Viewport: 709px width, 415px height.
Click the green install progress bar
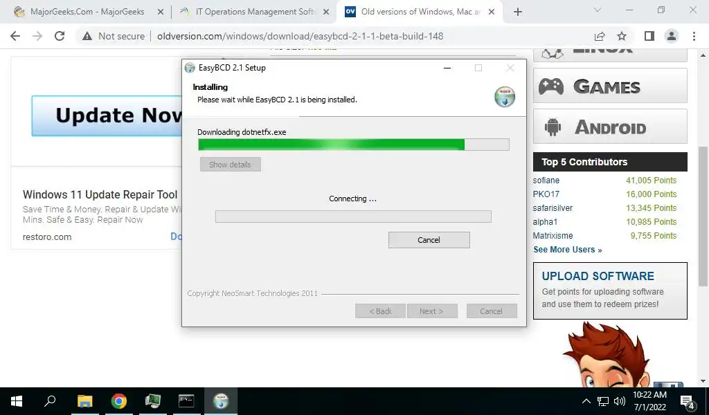pyautogui.click(x=354, y=145)
